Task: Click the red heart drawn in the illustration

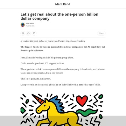Action: click(82, 101)
